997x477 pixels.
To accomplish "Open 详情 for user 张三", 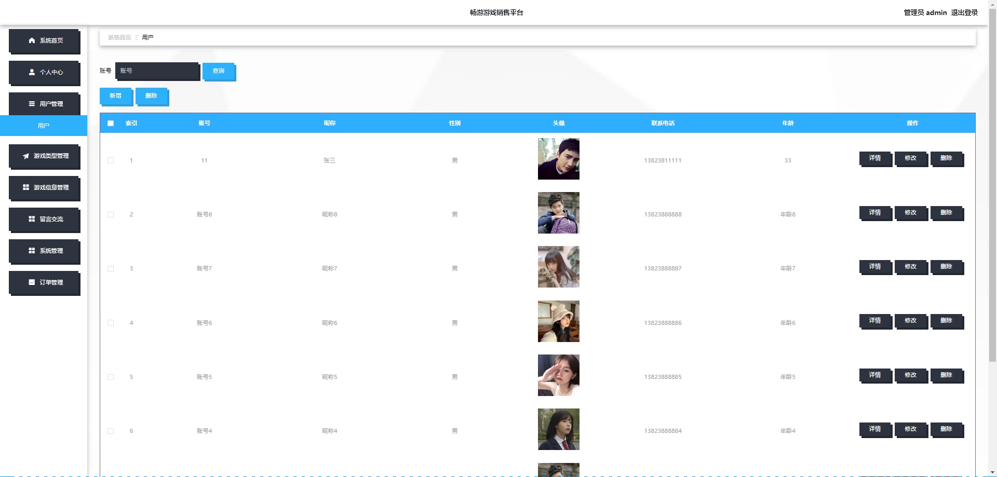I will coord(875,159).
